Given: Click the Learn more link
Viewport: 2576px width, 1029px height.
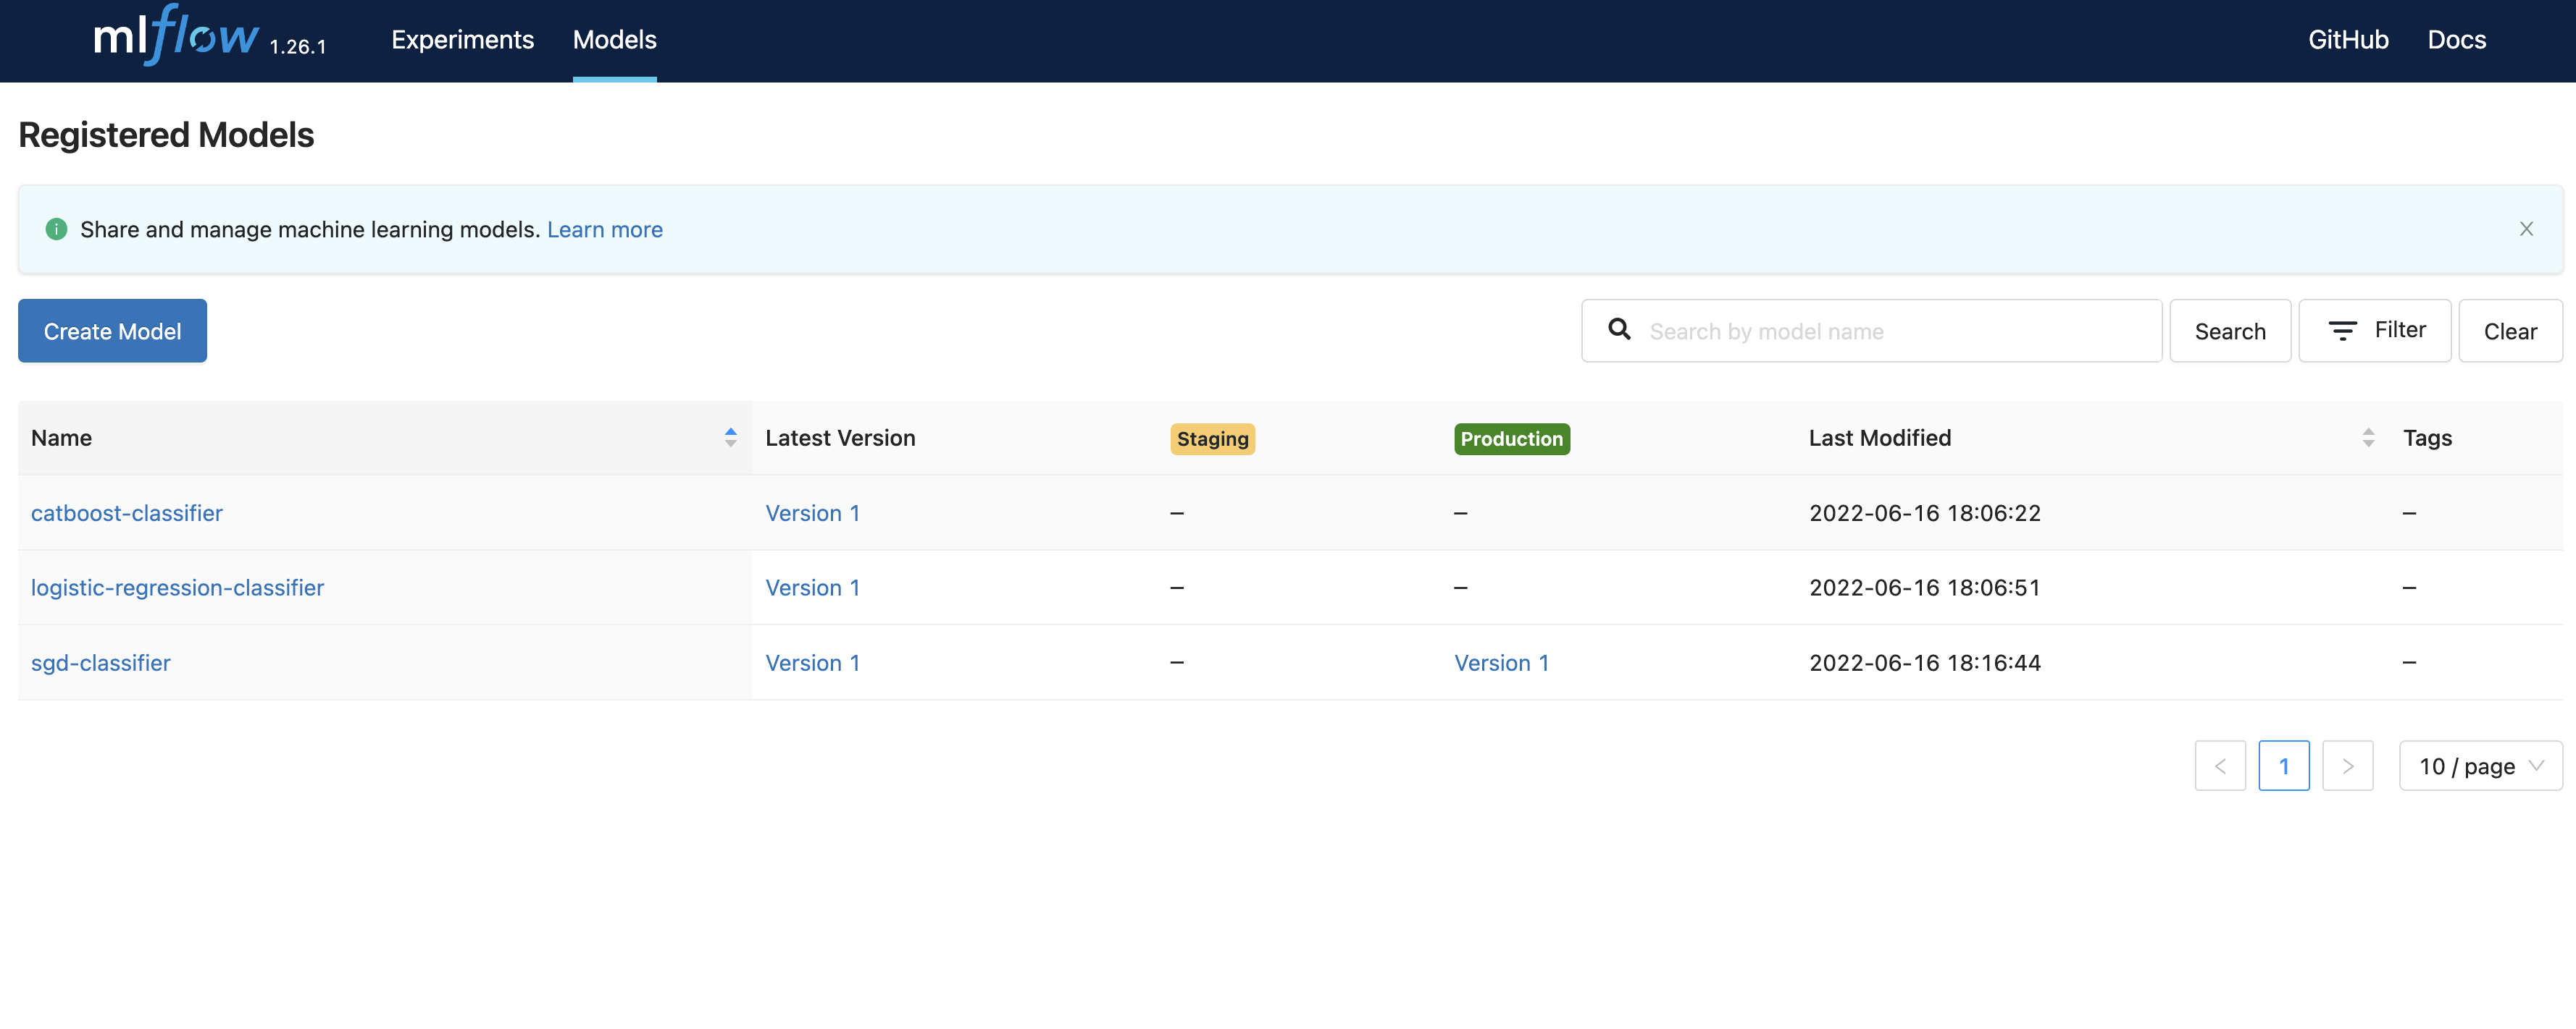Looking at the screenshot, I should click(604, 230).
